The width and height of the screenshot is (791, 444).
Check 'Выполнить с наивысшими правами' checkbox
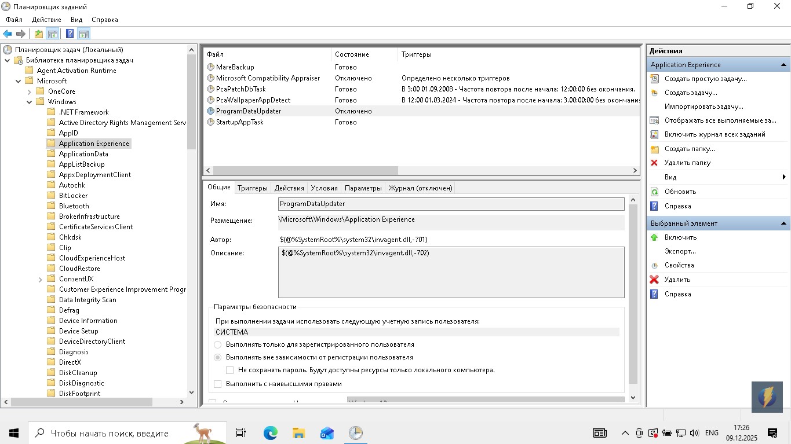pyautogui.click(x=218, y=384)
